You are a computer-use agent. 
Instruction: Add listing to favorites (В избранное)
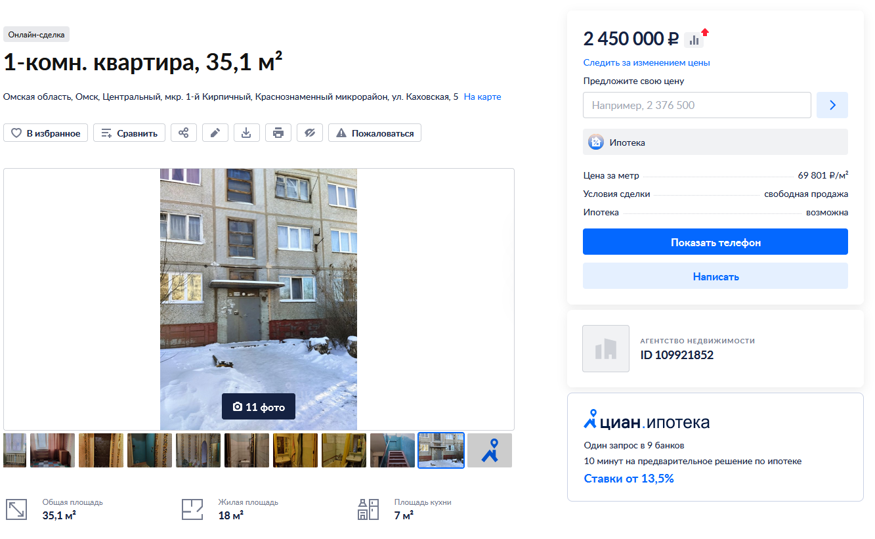pos(46,133)
